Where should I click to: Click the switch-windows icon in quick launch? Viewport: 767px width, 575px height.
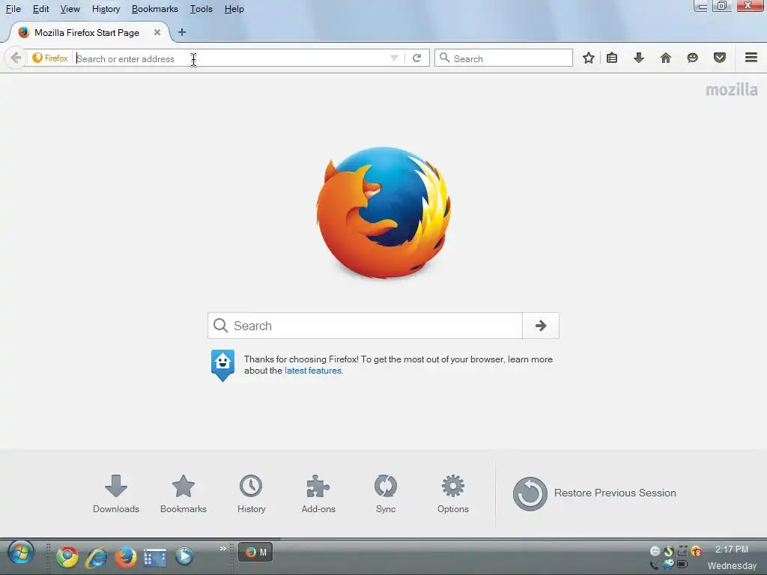155,557
